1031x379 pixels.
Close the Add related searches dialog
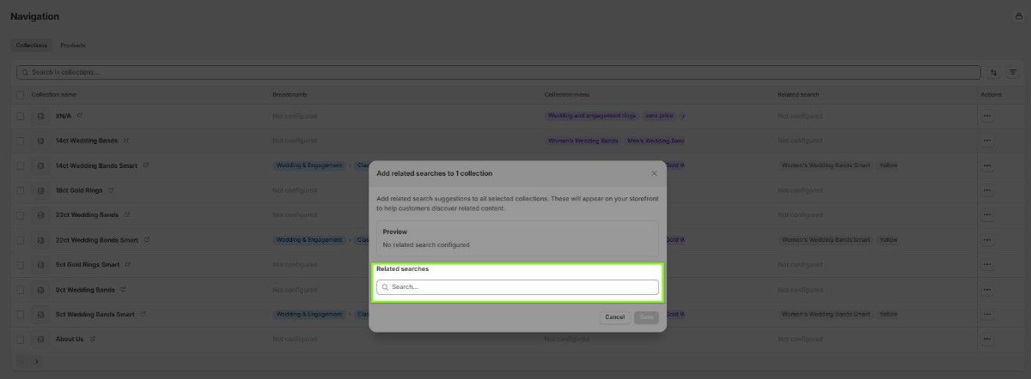click(654, 173)
